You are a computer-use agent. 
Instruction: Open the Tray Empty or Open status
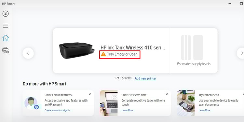click(122, 54)
